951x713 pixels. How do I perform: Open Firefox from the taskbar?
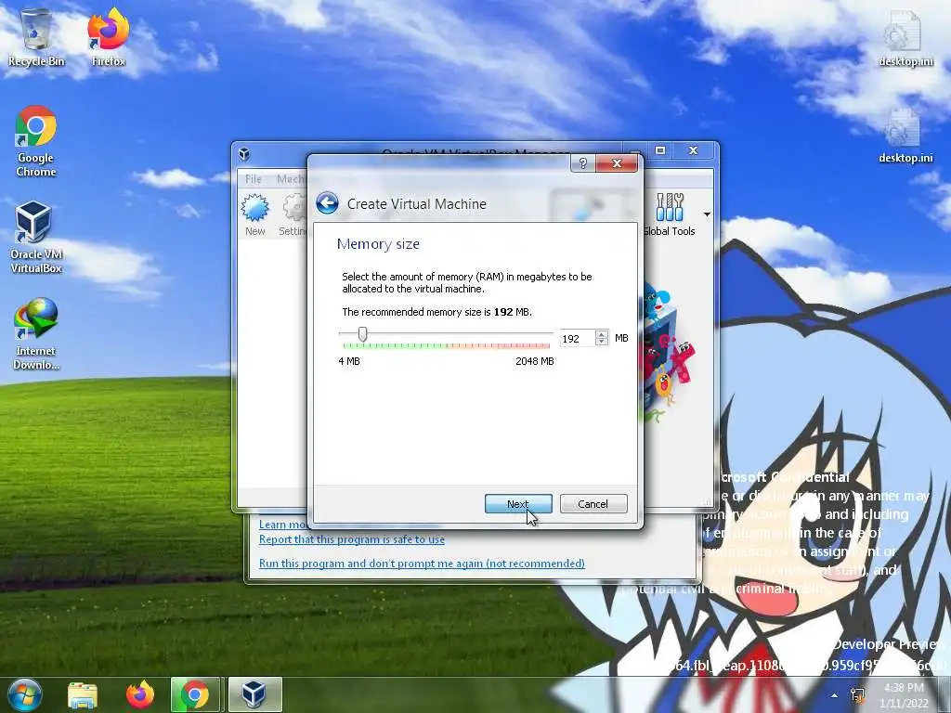(140, 694)
